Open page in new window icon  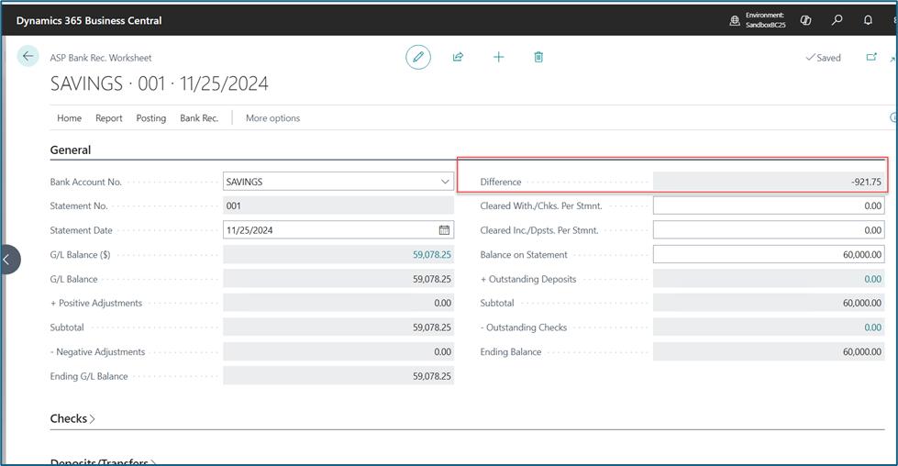click(871, 57)
